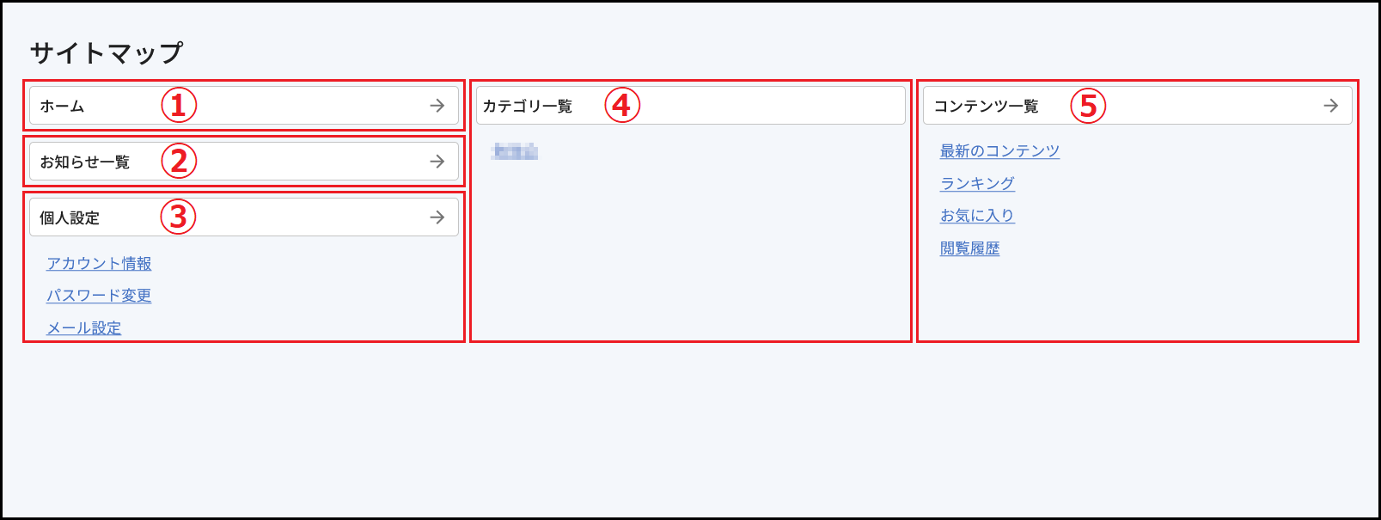View 最新のコンテンツ link
Image resolution: width=1381 pixels, height=520 pixels.
coord(999,151)
